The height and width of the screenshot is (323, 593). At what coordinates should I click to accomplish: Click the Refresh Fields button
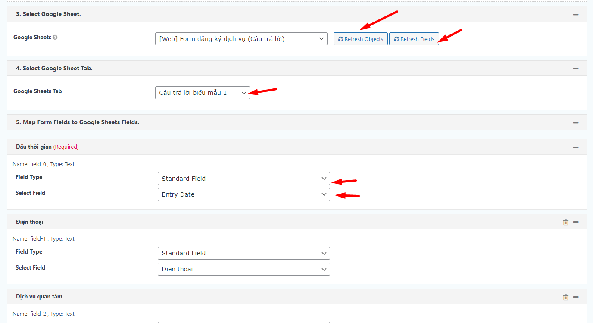tap(414, 39)
